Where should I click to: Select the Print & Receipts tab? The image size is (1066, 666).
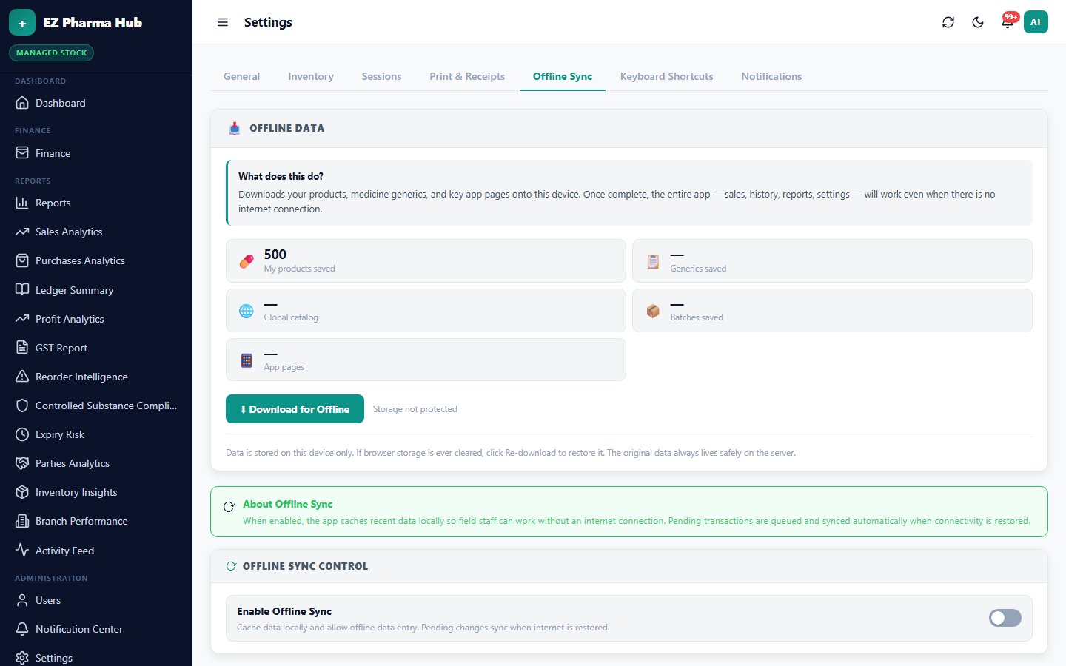click(x=467, y=76)
